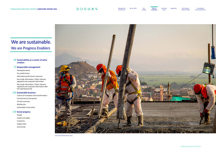This screenshot has height=153, width=216.
Task: Click the photo caption below the image
Action: [x=64, y=136]
